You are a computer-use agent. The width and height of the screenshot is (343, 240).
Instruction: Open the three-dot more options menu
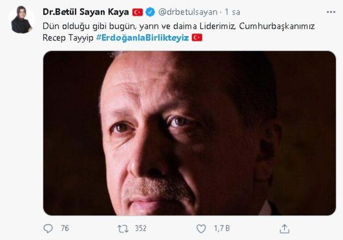click(331, 12)
